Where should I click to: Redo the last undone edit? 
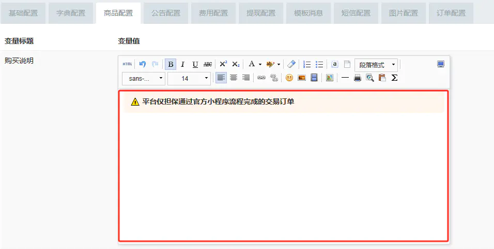click(155, 64)
